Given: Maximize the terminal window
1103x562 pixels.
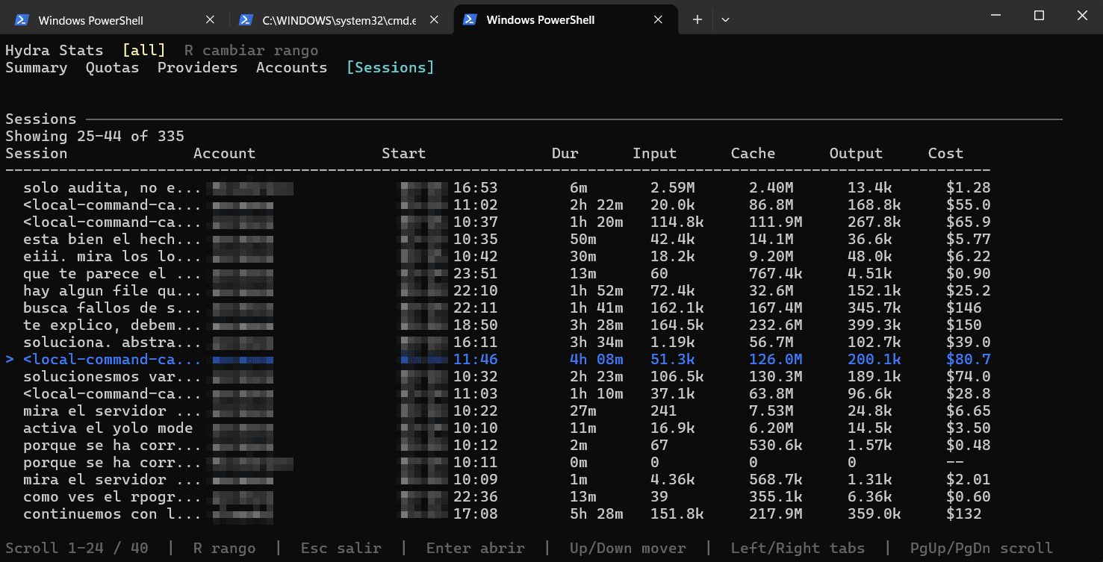Looking at the screenshot, I should (x=1039, y=15).
